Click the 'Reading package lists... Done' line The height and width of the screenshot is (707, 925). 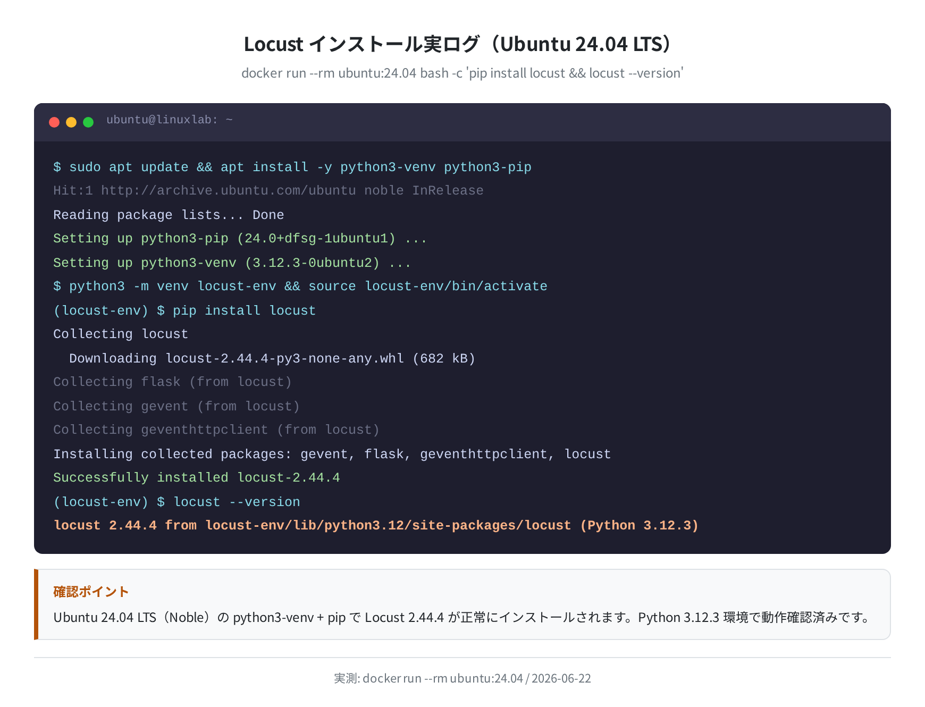pyautogui.click(x=169, y=215)
